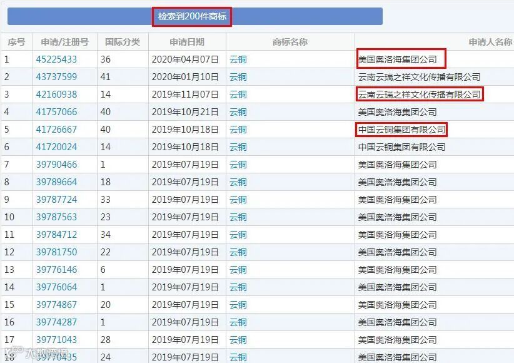Image resolution: width=514 pixels, height=363 pixels.
Task: Open registration number 41757066
Action: point(56,112)
